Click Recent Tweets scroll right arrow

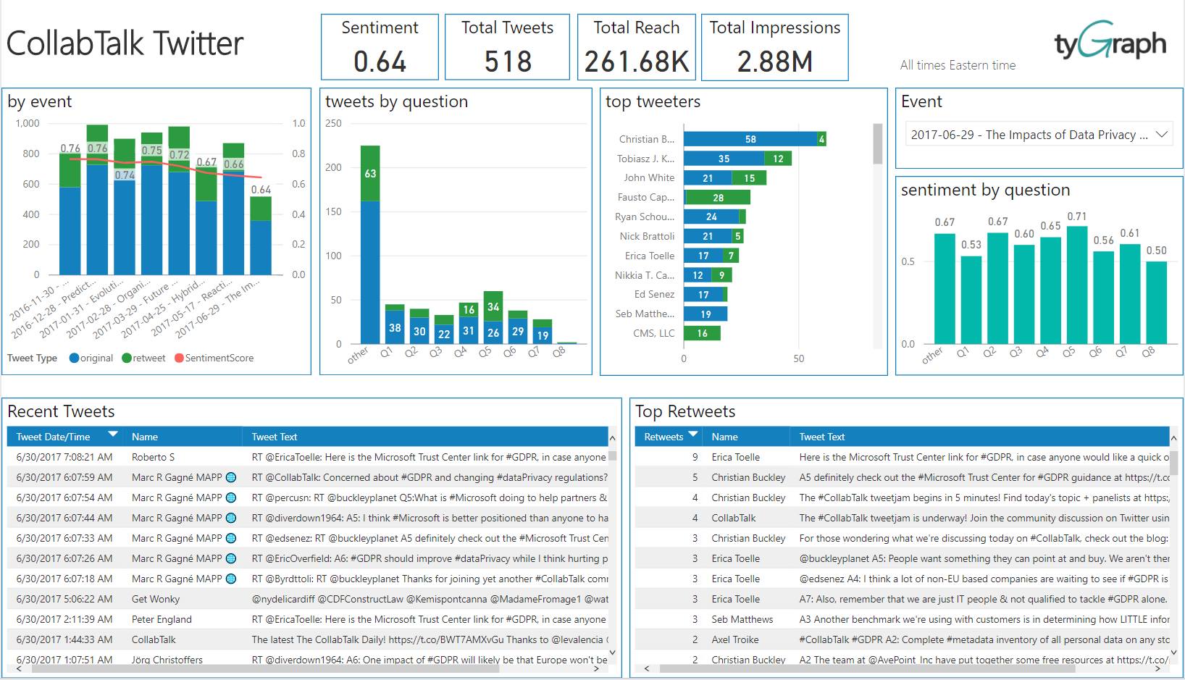click(x=596, y=670)
